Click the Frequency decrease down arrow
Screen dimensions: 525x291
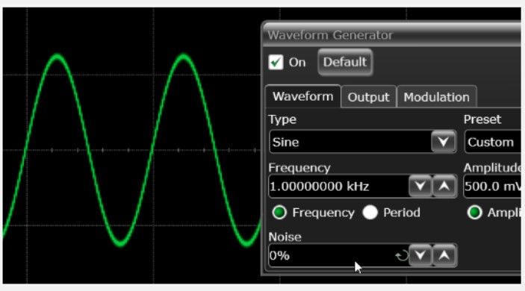tap(420, 186)
